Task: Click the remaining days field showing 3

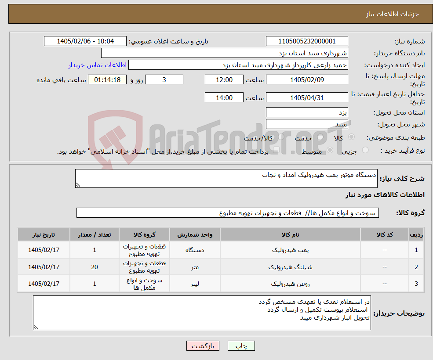Action: coord(164,80)
